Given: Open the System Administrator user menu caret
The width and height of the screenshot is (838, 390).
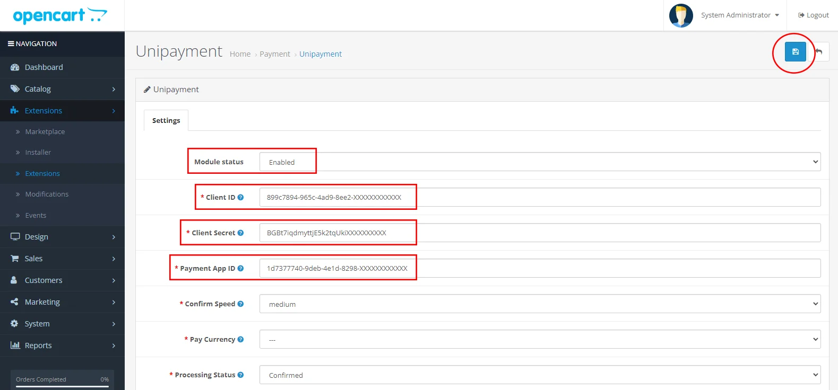Looking at the screenshot, I should [x=777, y=15].
